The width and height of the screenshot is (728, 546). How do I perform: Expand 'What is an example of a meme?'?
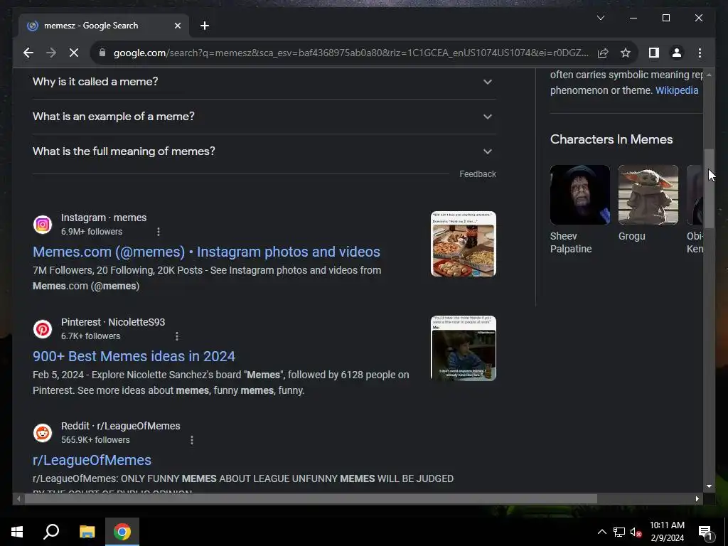click(264, 117)
